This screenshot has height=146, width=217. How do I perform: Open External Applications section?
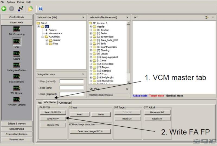click(17, 134)
